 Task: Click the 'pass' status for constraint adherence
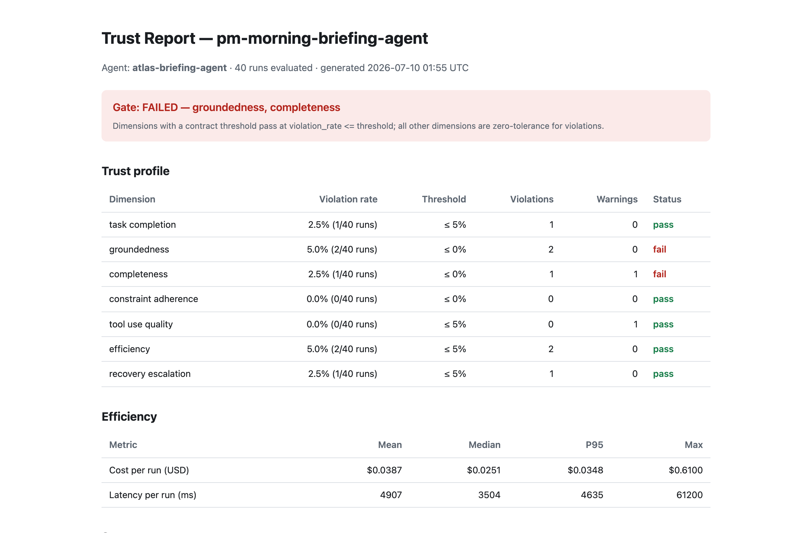[x=663, y=299]
